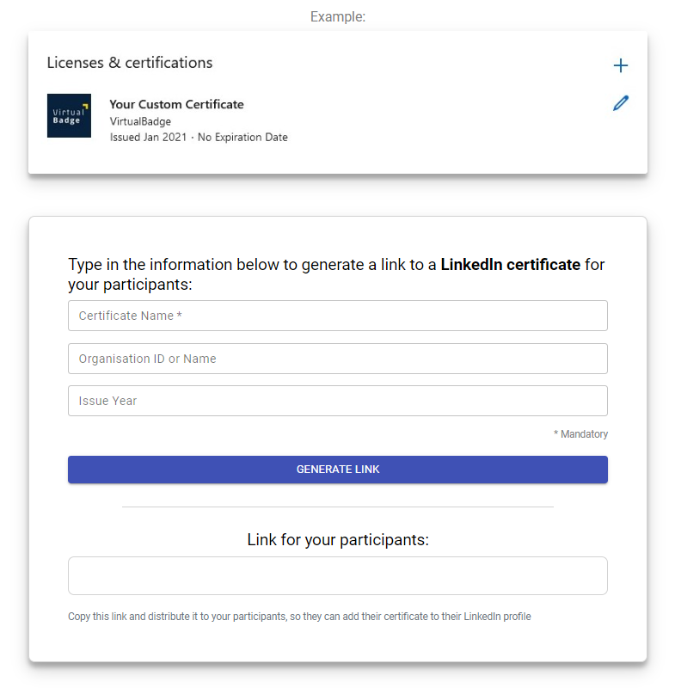675x694 pixels.
Task: Click the GENERATE LINK button
Action: [x=338, y=470]
